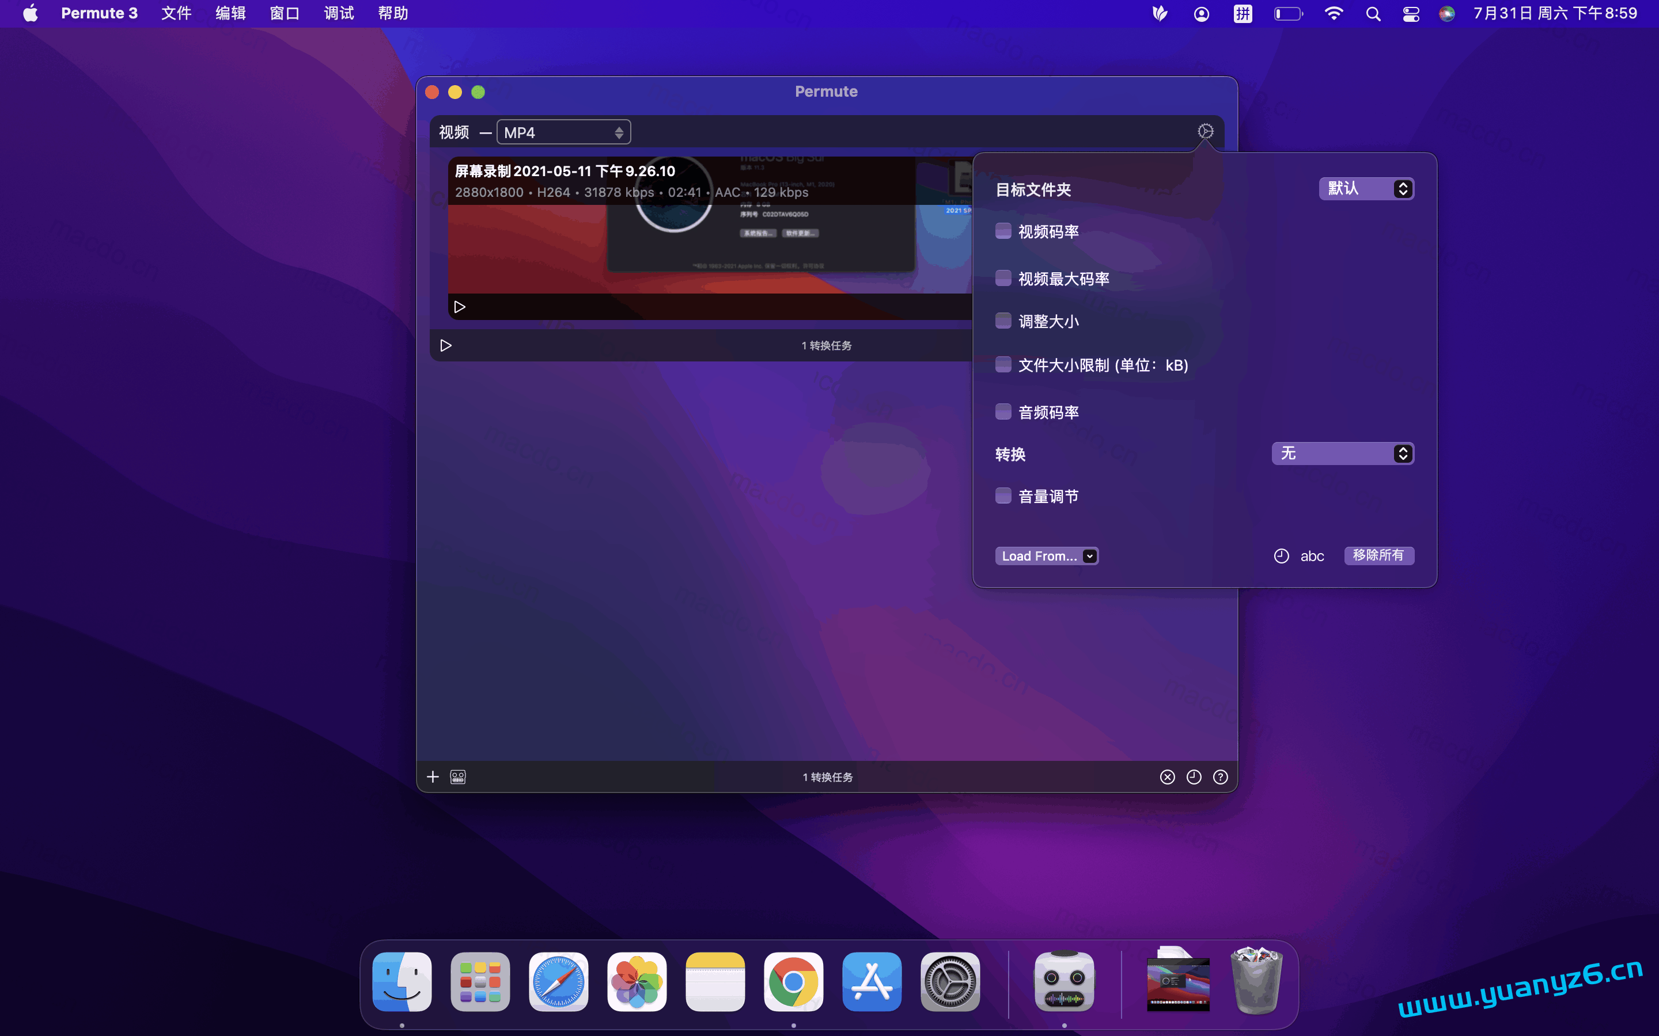Click the cancel-all circled X icon at bottom right
This screenshot has width=1659, height=1036.
coord(1167,776)
